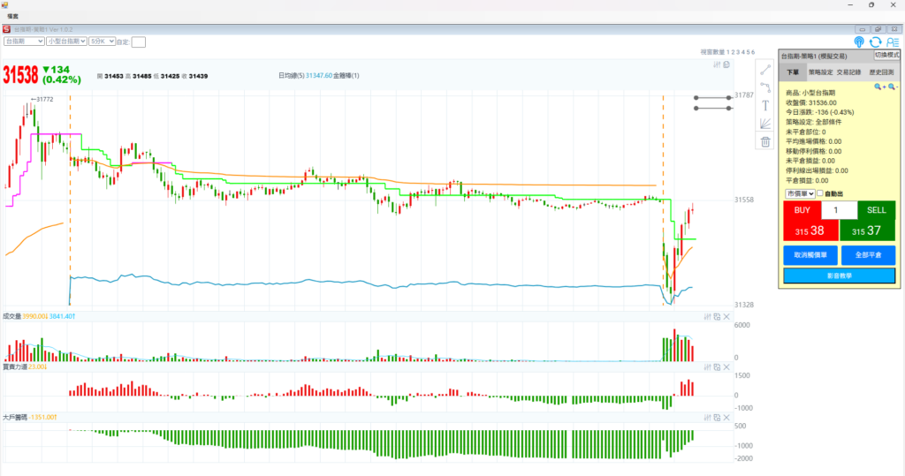Image resolution: width=905 pixels, height=476 pixels.
Task: Click the blue refresh icon
Action: pos(875,42)
